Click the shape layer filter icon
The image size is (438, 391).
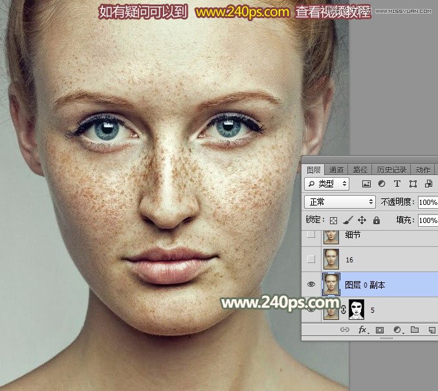coord(411,184)
